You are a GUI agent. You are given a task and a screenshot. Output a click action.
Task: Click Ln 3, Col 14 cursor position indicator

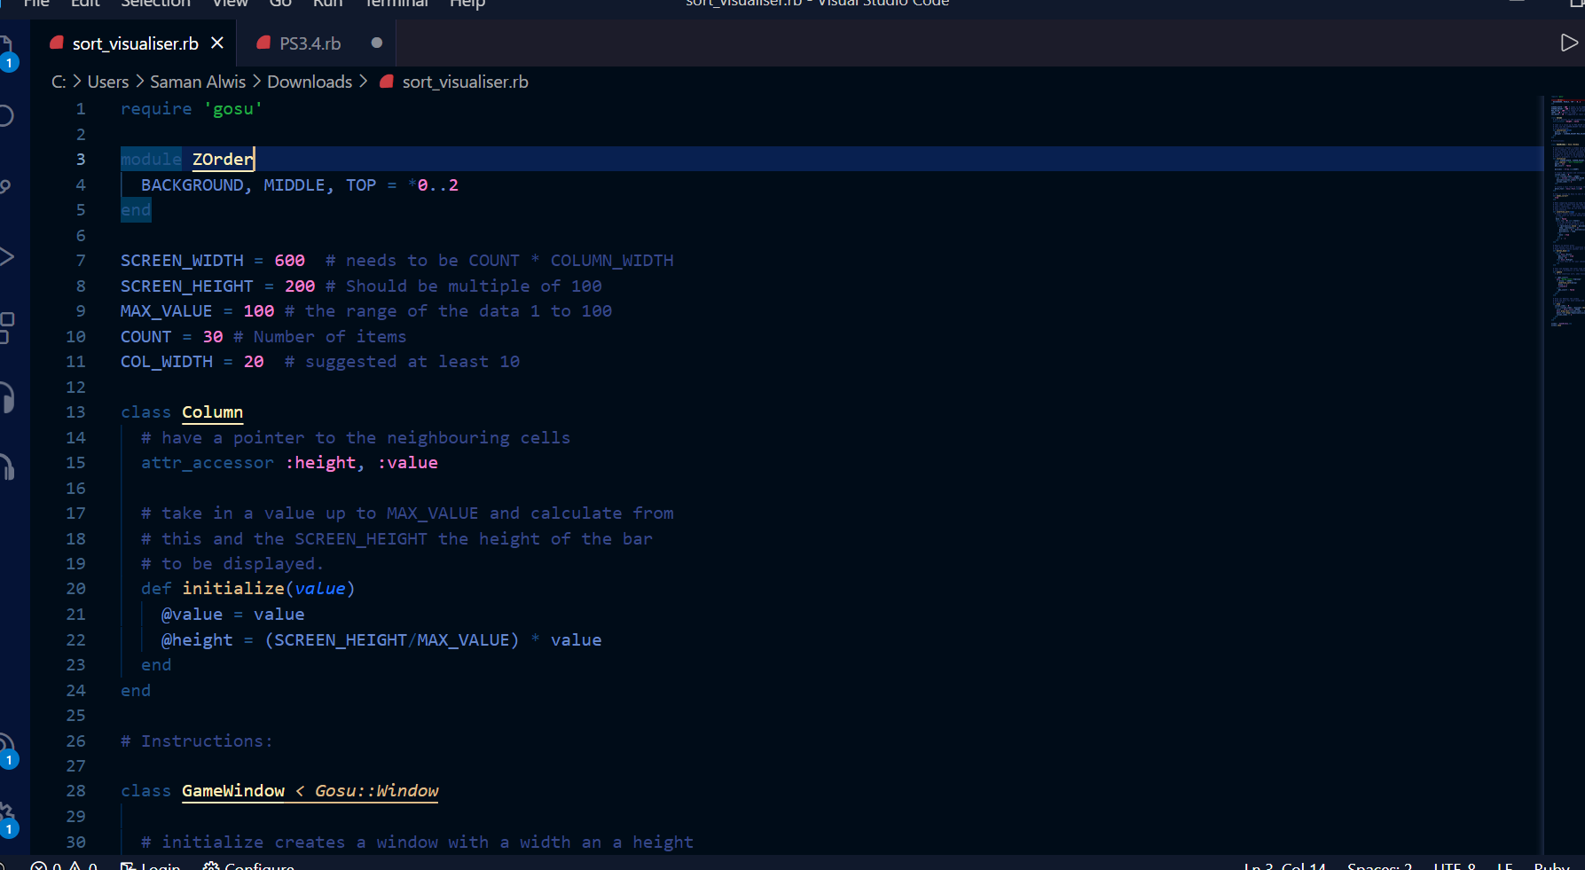1284,866
